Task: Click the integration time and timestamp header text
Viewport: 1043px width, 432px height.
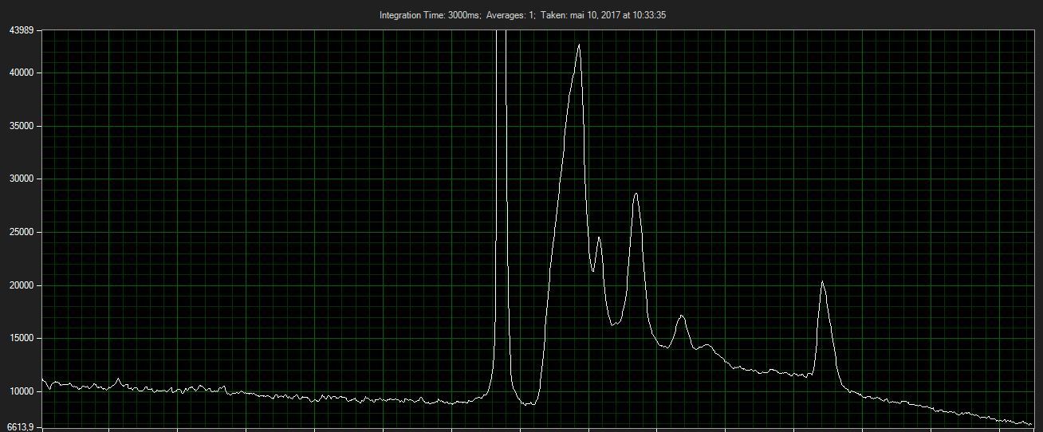Action: pyautogui.click(x=523, y=15)
